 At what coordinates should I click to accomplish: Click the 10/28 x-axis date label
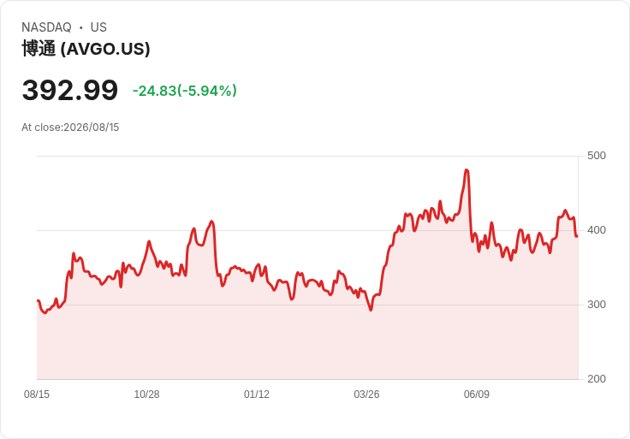click(146, 394)
